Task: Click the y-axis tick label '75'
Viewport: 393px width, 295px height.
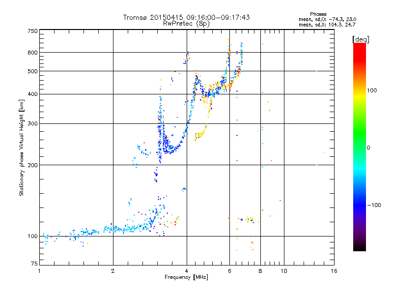Action: (x=34, y=264)
